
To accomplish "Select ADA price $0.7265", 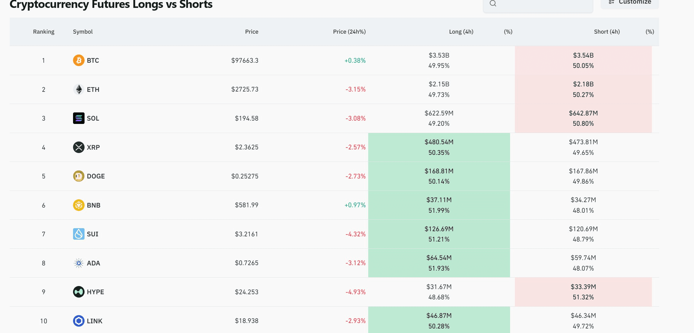I will coord(247,263).
